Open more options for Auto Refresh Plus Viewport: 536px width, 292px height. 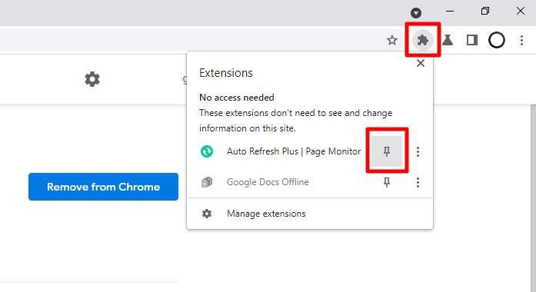tap(418, 151)
